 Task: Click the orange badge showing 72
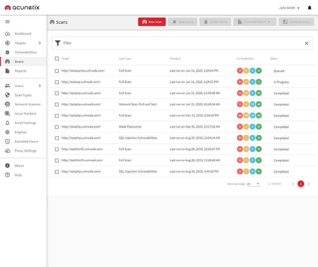[x=246, y=93]
